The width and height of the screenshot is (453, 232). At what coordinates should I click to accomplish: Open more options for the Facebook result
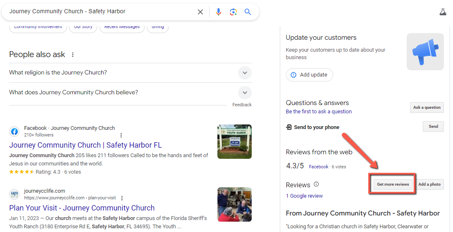(121, 135)
